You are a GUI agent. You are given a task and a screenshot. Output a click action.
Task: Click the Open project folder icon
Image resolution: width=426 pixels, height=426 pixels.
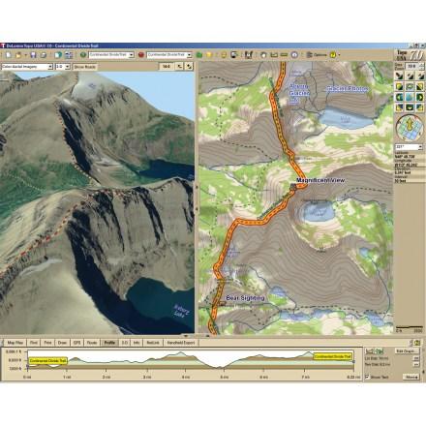click(18, 55)
